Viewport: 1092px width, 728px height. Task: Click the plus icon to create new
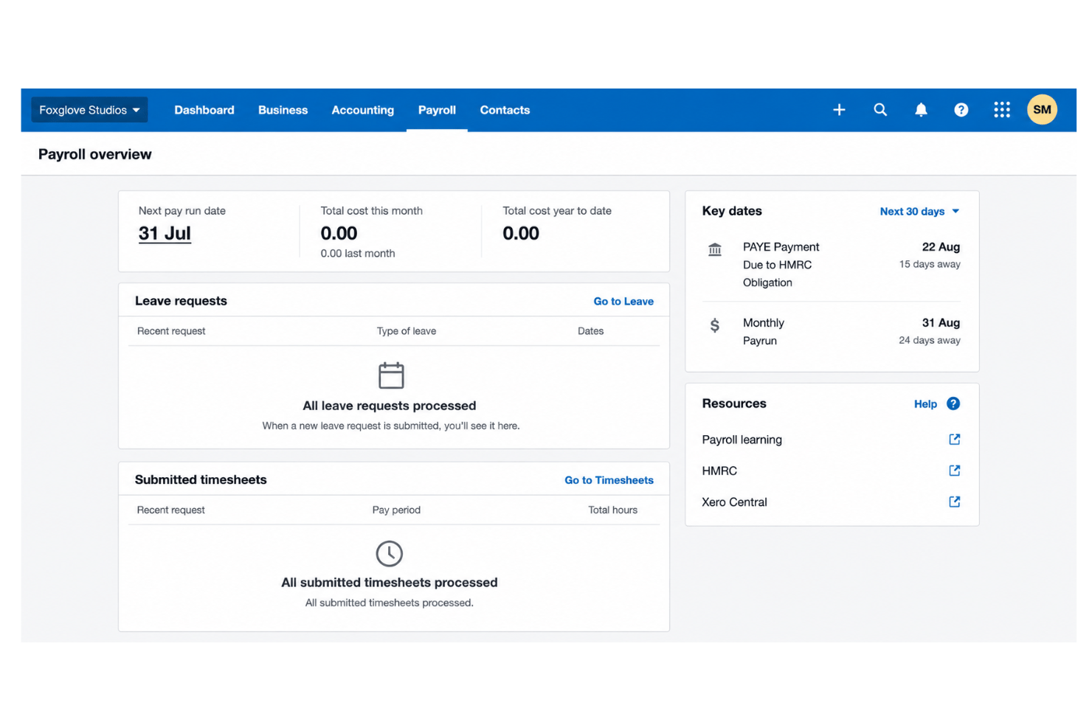pyautogui.click(x=839, y=110)
